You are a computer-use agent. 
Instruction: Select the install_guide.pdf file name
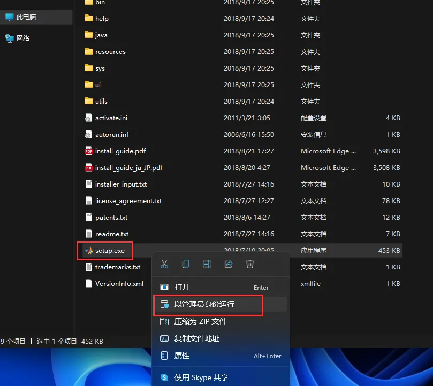click(120, 151)
